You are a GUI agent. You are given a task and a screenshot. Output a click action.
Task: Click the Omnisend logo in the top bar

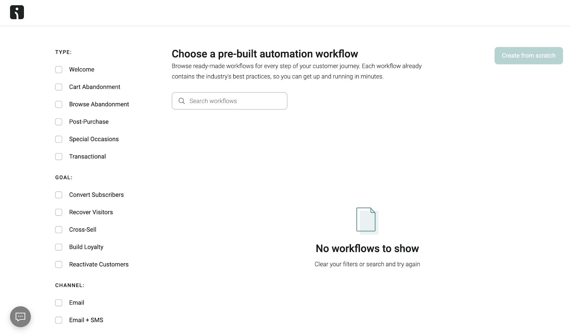[16, 12]
